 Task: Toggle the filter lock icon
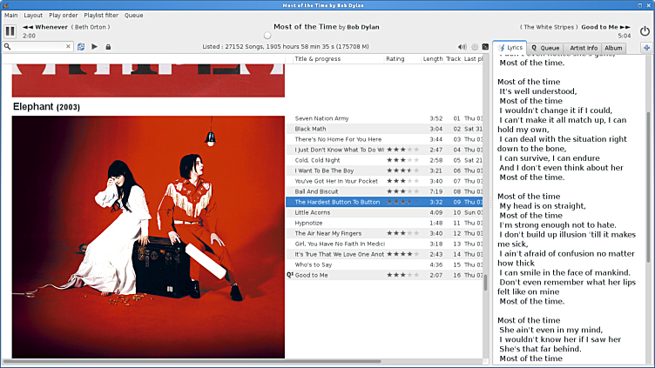point(107,47)
